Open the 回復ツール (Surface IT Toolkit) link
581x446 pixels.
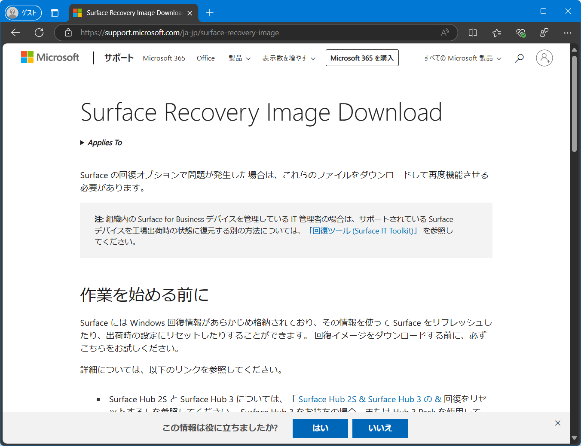point(363,231)
